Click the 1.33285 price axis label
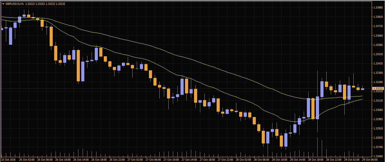The image size is (385, 162). pyautogui.click(x=378, y=82)
